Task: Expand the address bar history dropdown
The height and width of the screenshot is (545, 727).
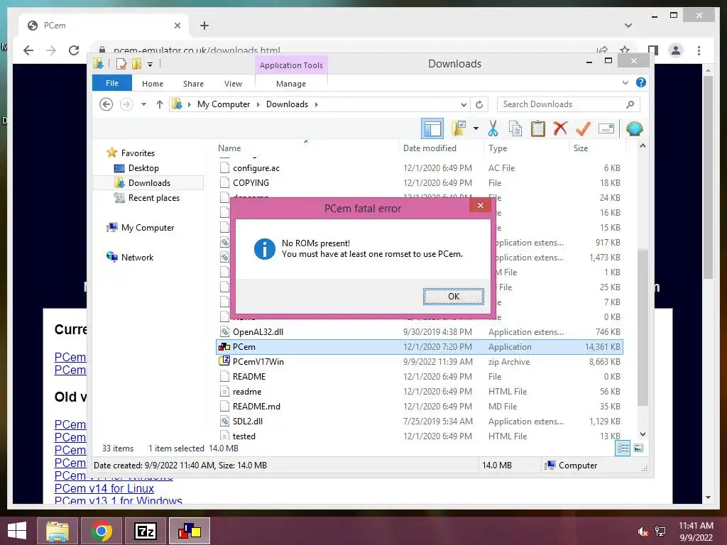Action: (464, 104)
